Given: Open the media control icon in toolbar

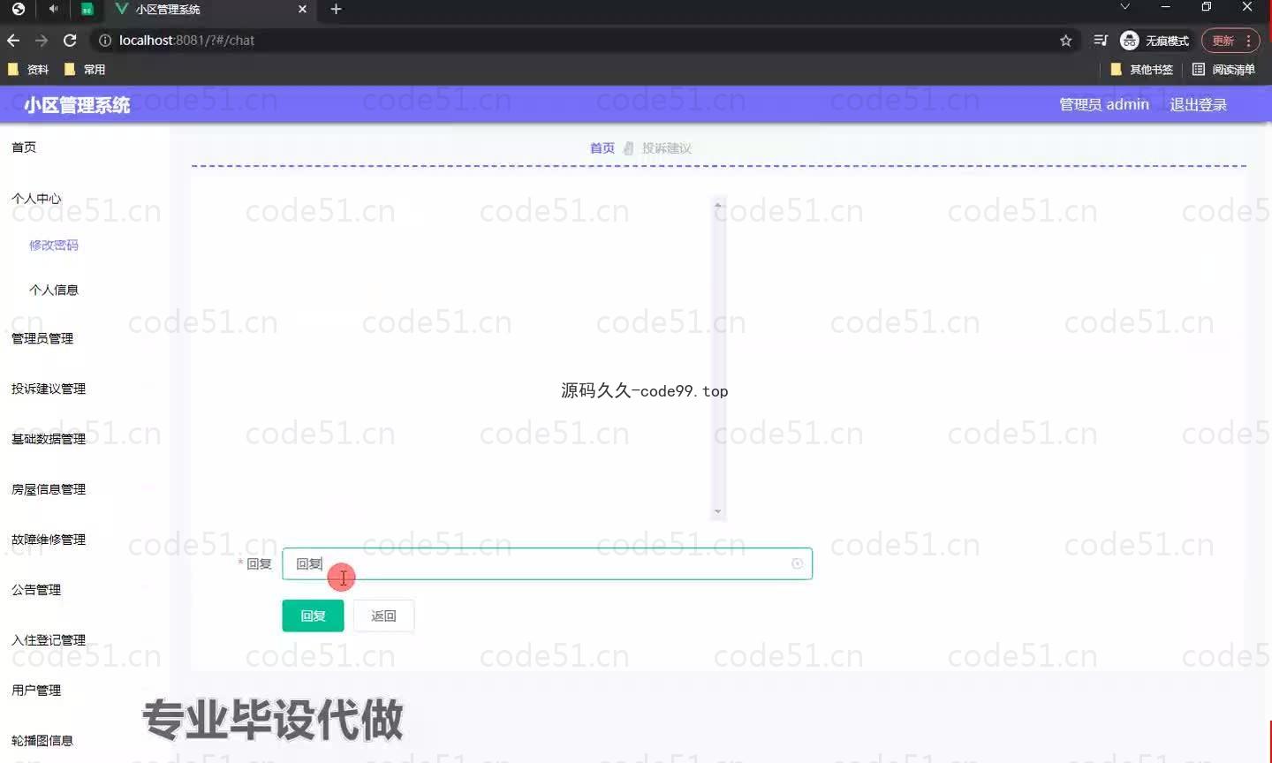Looking at the screenshot, I should pos(1101,41).
